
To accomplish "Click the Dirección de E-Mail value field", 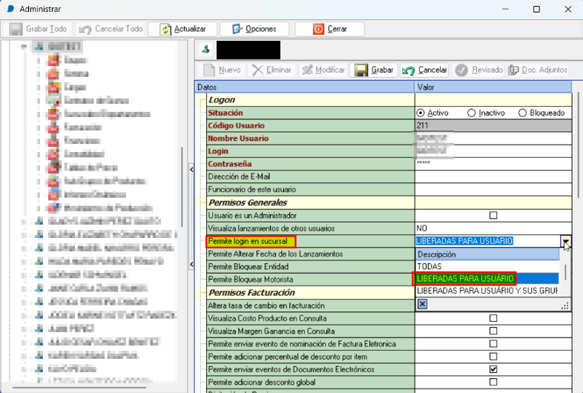I will (x=493, y=176).
